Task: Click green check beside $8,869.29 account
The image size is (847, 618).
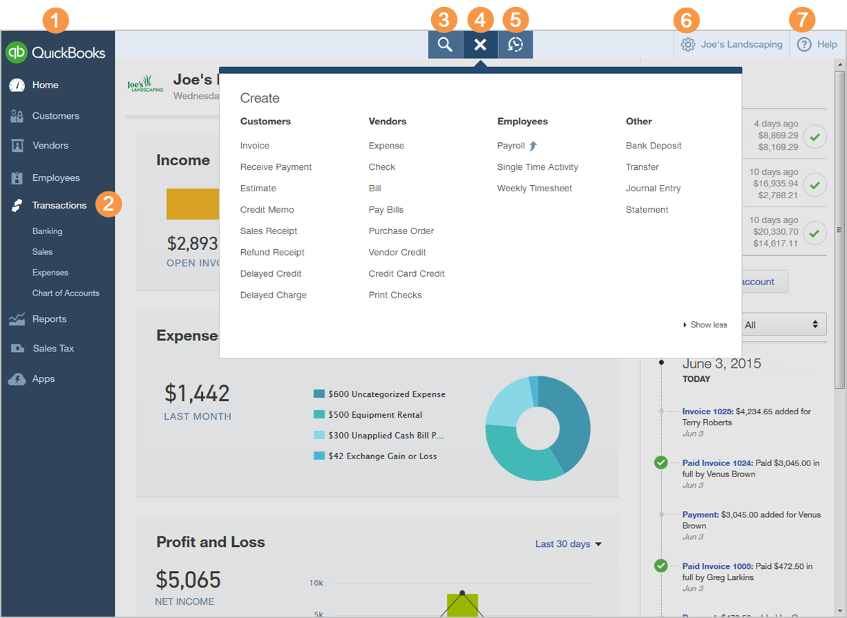Action: click(816, 136)
